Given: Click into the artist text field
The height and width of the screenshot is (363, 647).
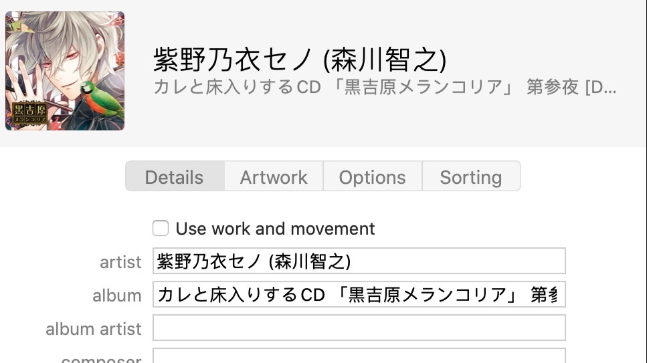Looking at the screenshot, I should [359, 261].
